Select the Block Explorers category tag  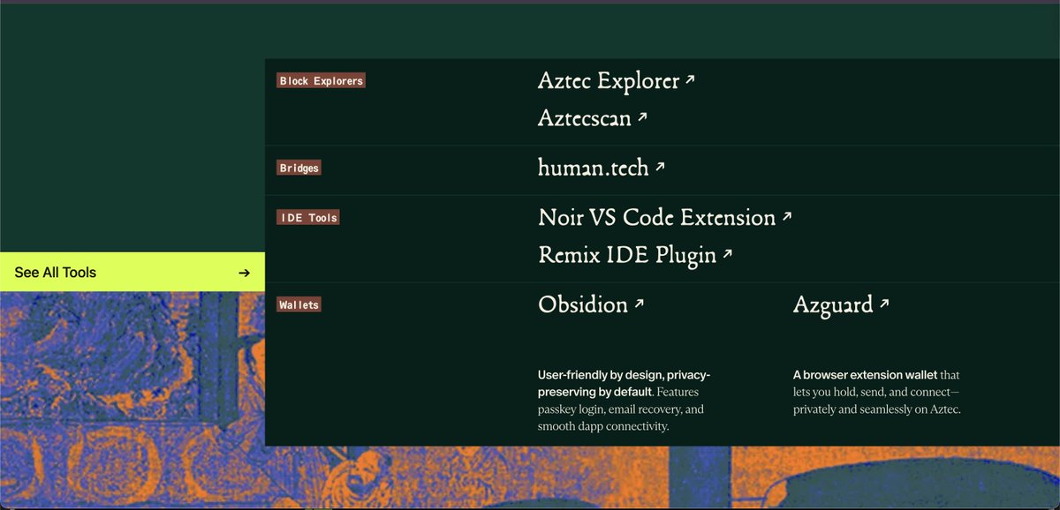(321, 80)
